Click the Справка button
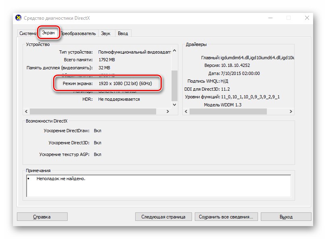Screen dimensions: 326x239 [x=43, y=216]
